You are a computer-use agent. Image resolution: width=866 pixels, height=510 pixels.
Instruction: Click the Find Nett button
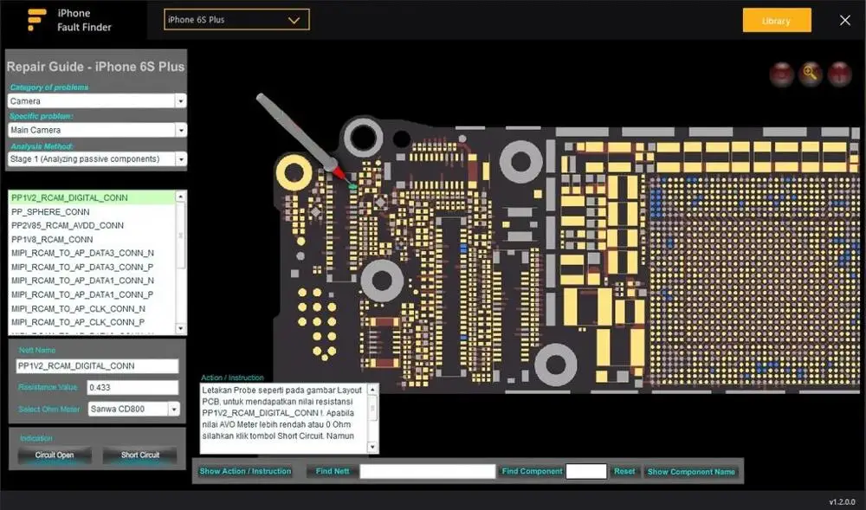click(333, 471)
